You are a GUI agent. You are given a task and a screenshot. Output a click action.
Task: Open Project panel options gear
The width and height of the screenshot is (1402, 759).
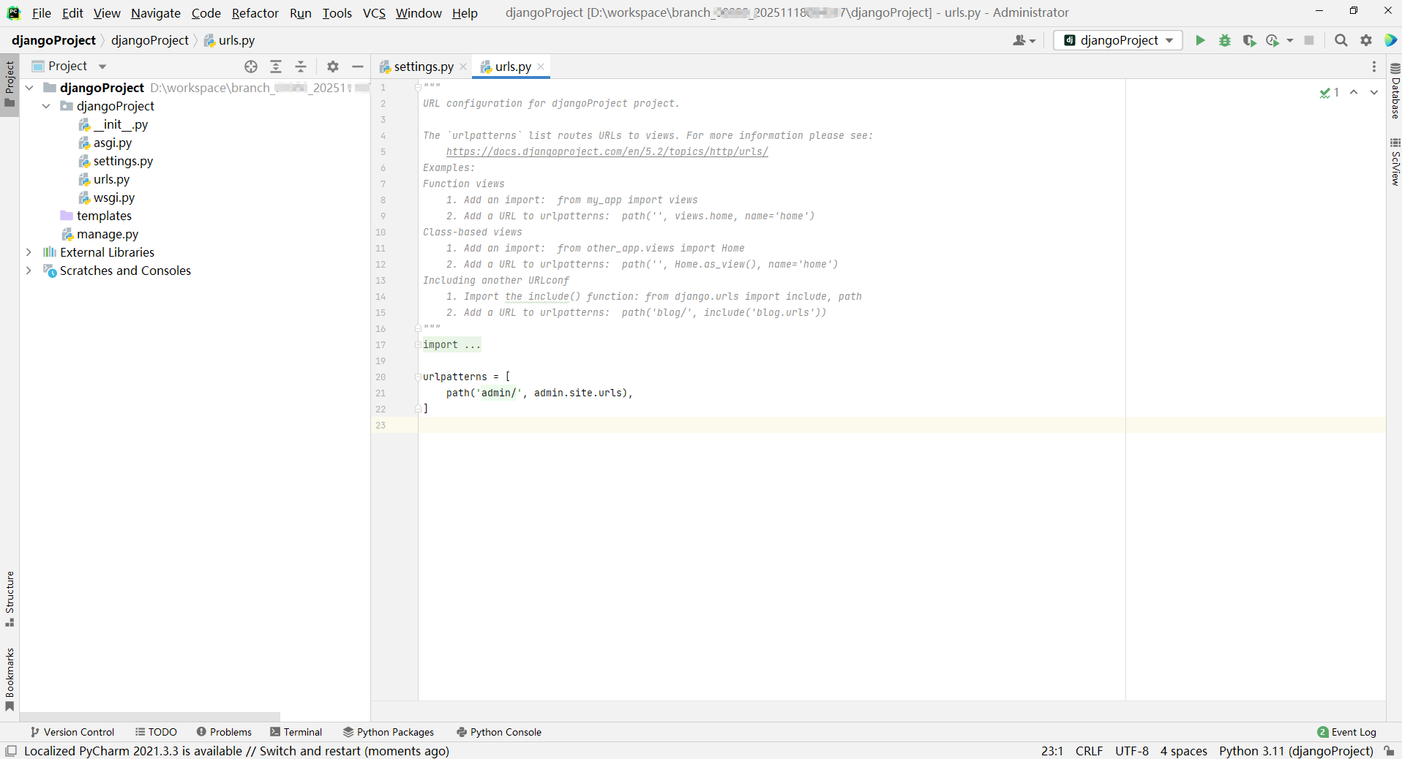[x=333, y=67]
